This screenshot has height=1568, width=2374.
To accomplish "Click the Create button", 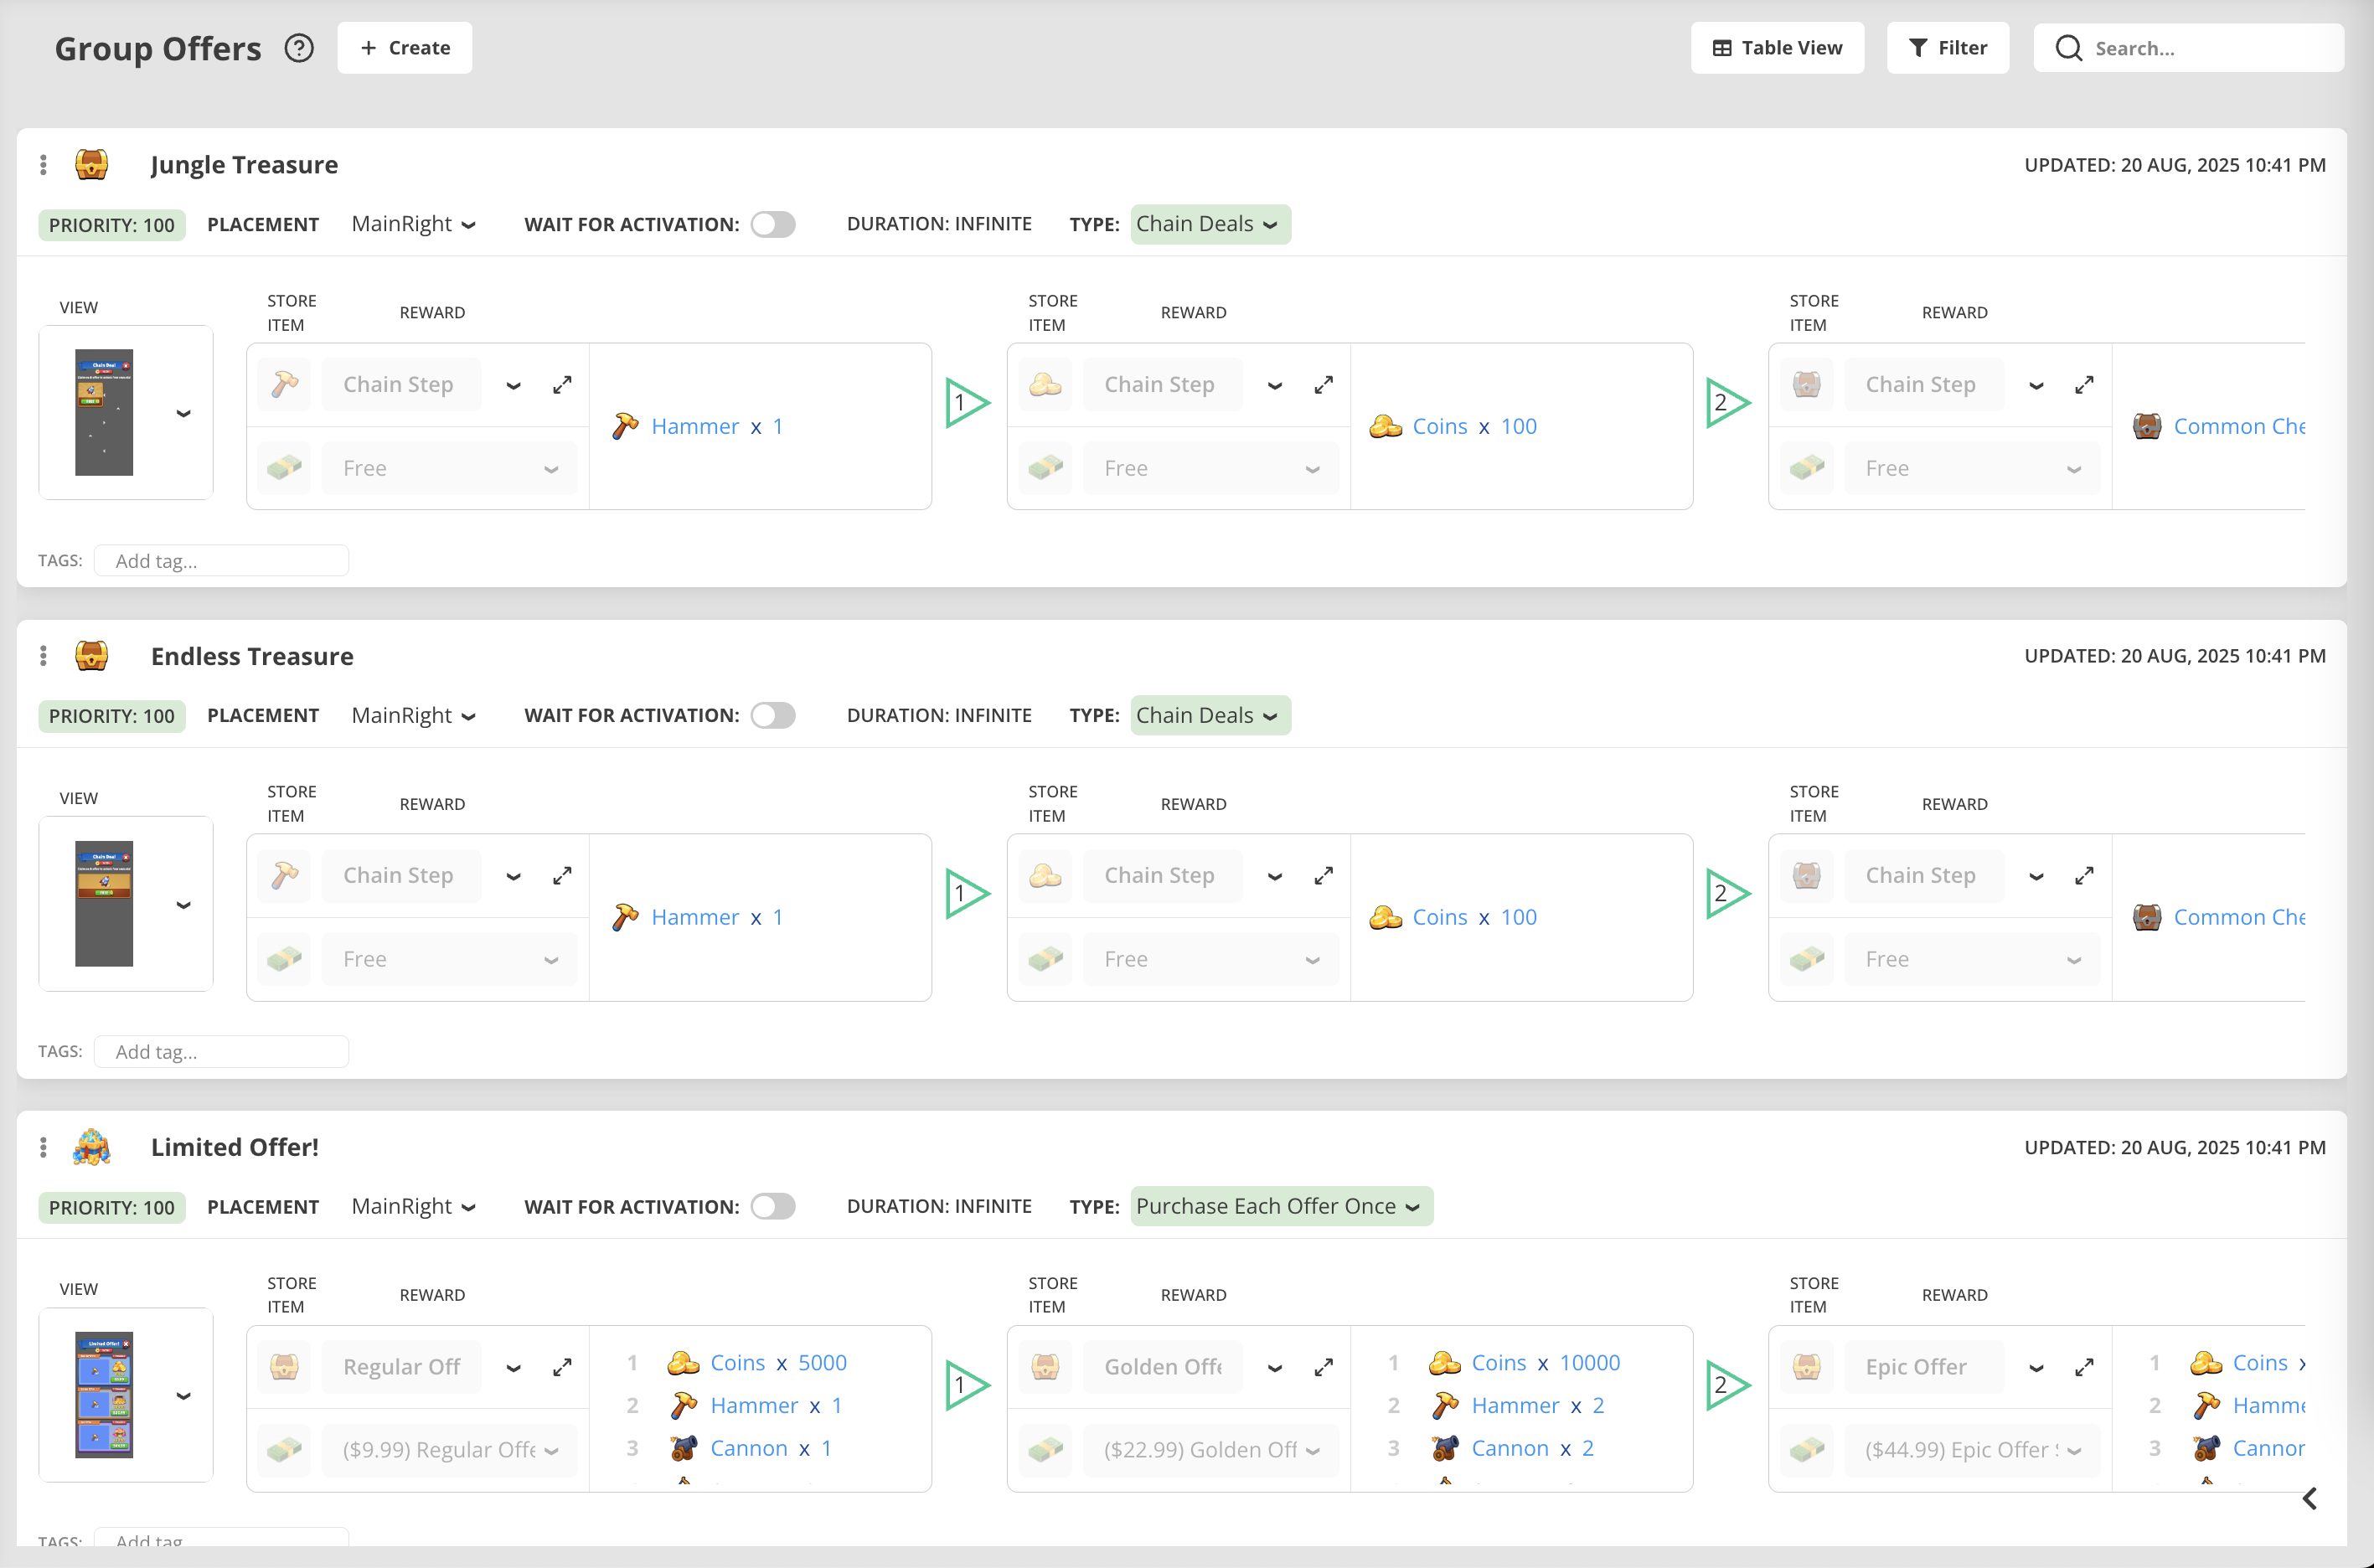I will (404, 47).
